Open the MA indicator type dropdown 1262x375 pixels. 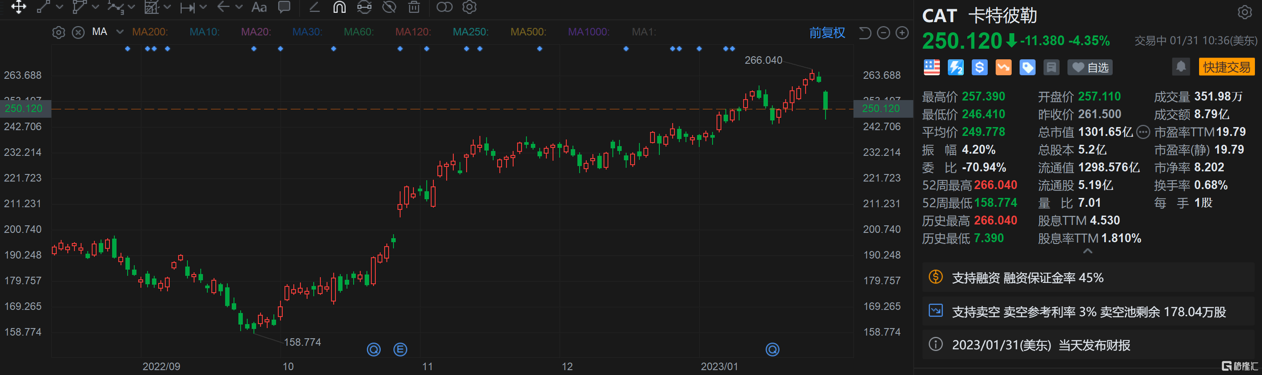pos(120,32)
